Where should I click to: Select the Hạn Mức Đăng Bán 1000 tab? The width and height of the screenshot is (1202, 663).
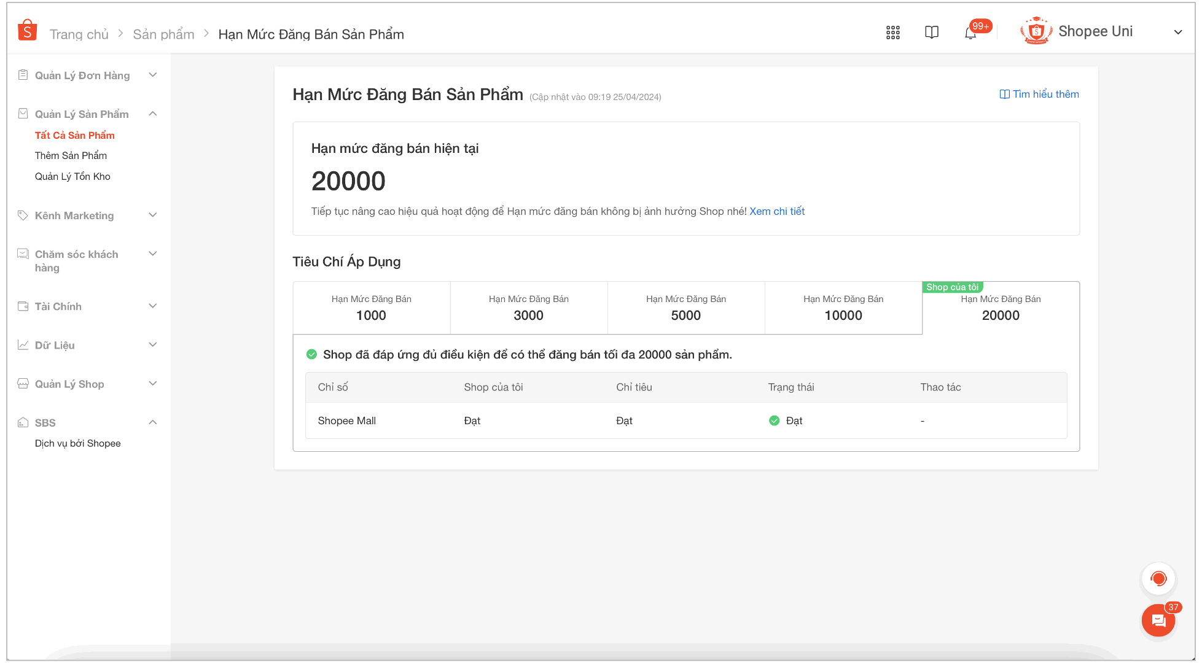[x=372, y=308]
